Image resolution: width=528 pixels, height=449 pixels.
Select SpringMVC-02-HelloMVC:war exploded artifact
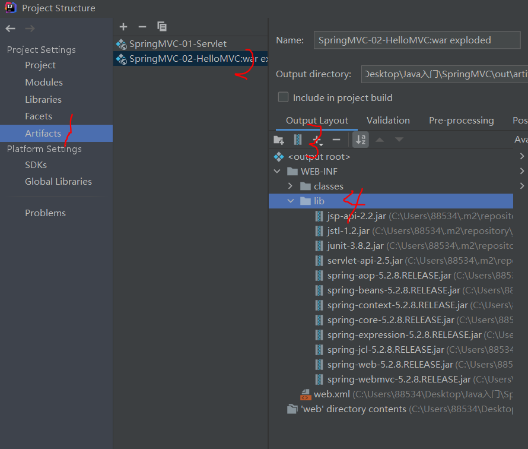[x=190, y=59]
